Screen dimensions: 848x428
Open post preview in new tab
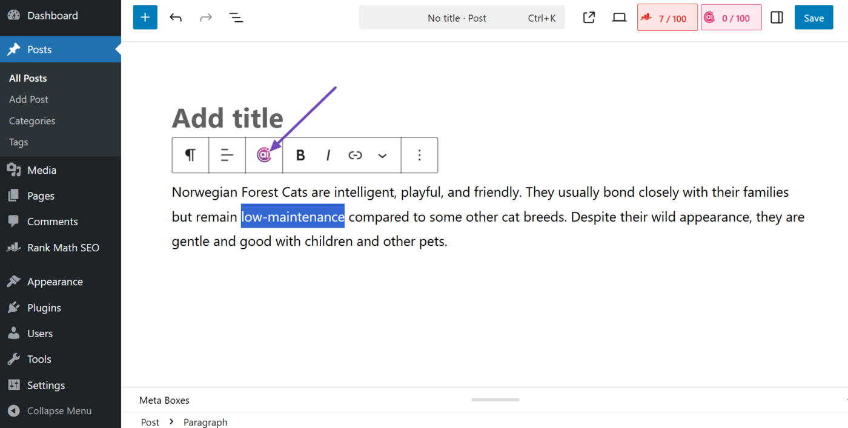(589, 18)
